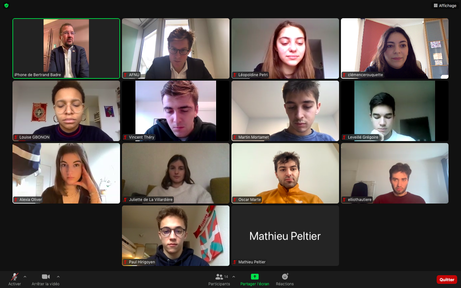The width and height of the screenshot is (461, 288).
Task: Click muted mic icon beside AFNU label
Action: click(x=125, y=75)
